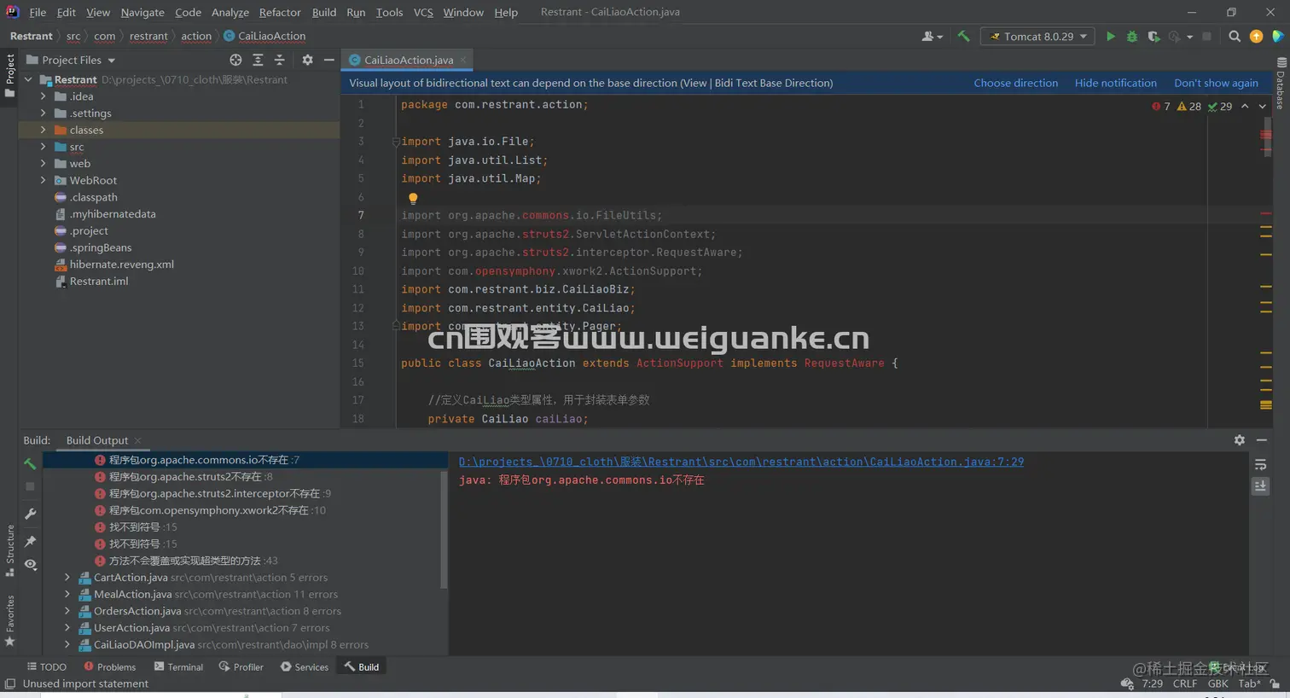The height and width of the screenshot is (698, 1290).
Task: Click the action breadcrumb in navigation bar
Action: pyautogui.click(x=196, y=36)
